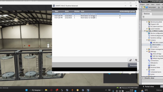Viewport: 163px width, 92px height.
Task: Open Show all tags item
Action: [157, 54]
